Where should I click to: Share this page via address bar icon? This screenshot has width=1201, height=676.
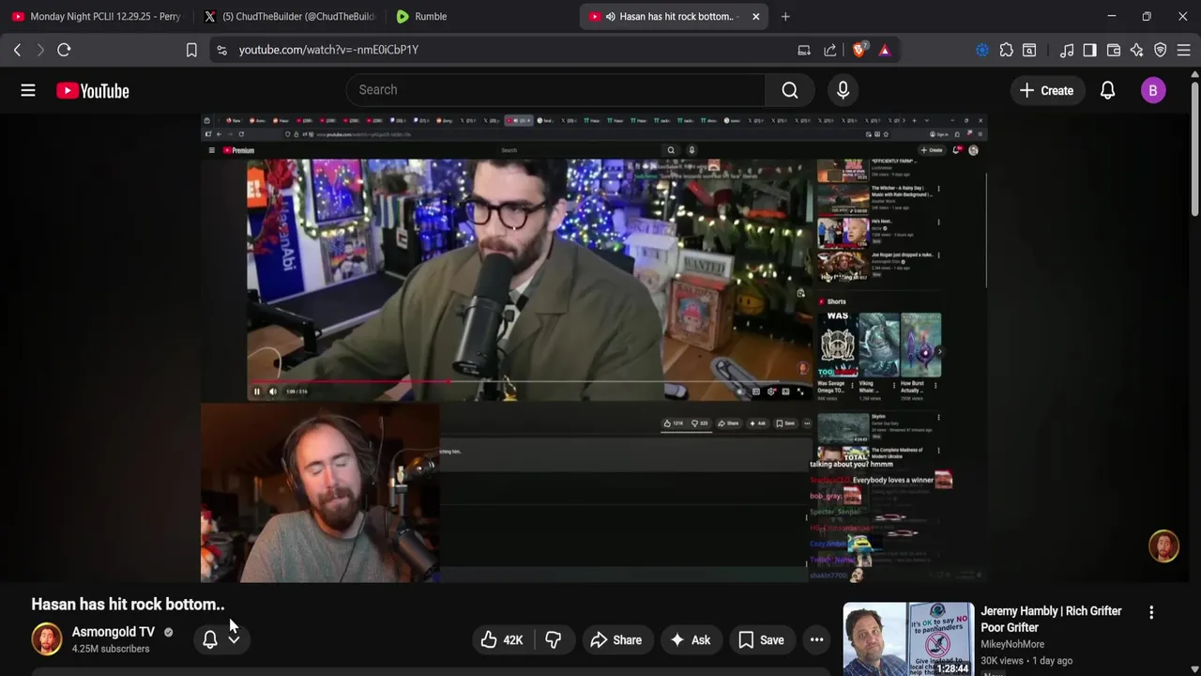(829, 50)
